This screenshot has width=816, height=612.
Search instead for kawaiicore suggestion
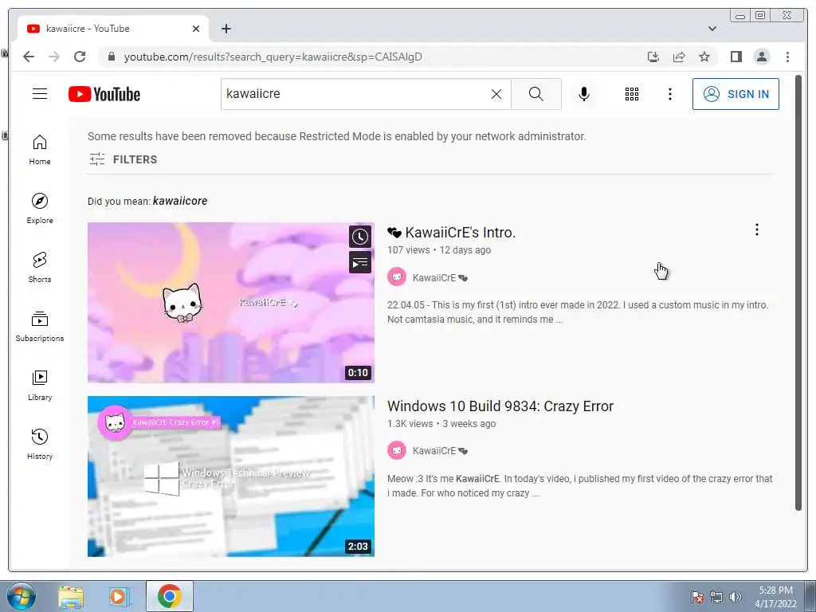[180, 201]
